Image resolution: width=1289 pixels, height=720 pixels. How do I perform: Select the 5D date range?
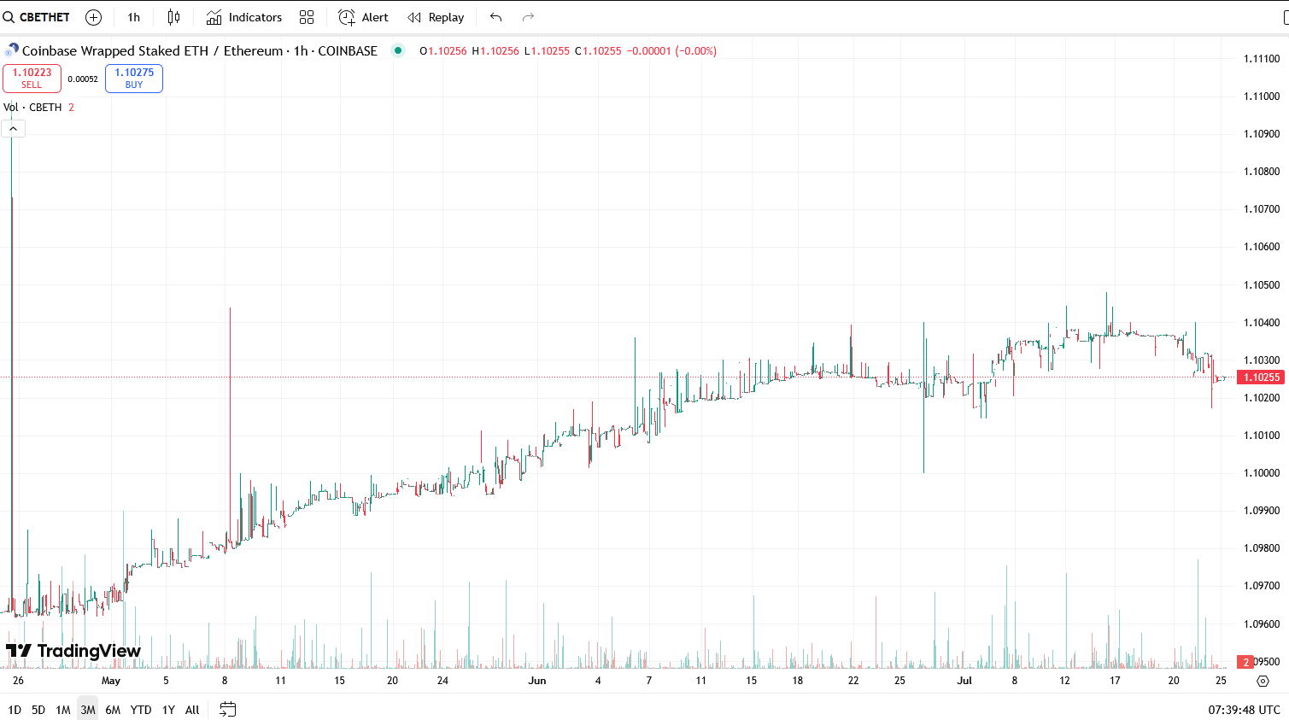click(38, 710)
